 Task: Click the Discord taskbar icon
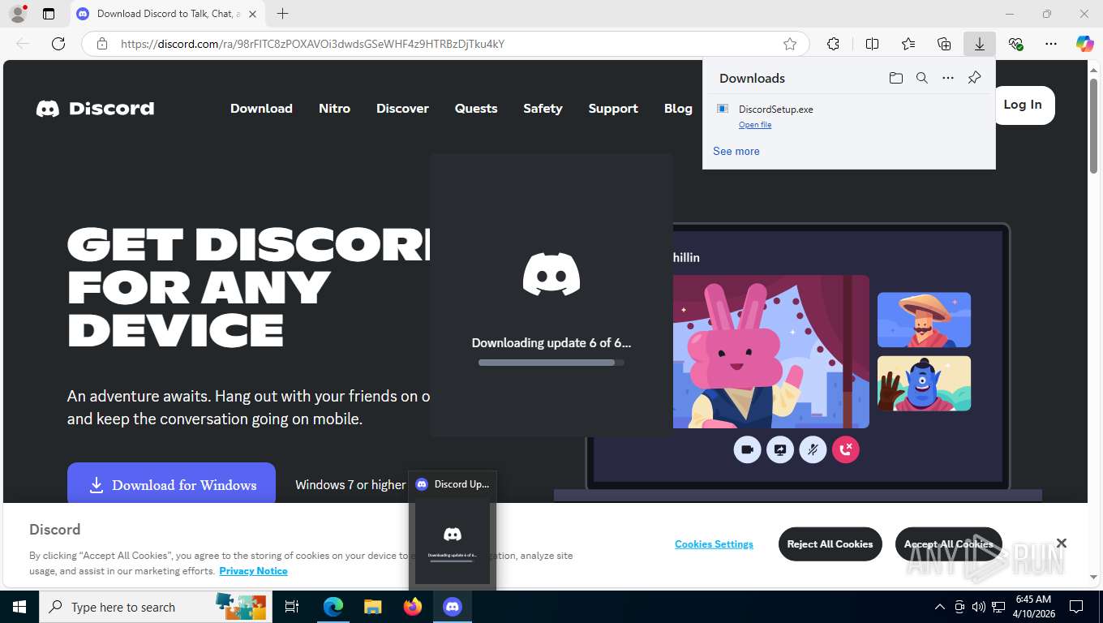[x=453, y=607]
